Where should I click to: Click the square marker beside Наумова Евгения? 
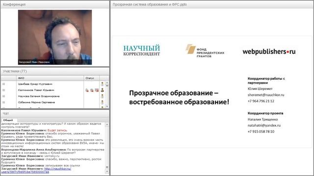pyautogui.click(x=3, y=96)
